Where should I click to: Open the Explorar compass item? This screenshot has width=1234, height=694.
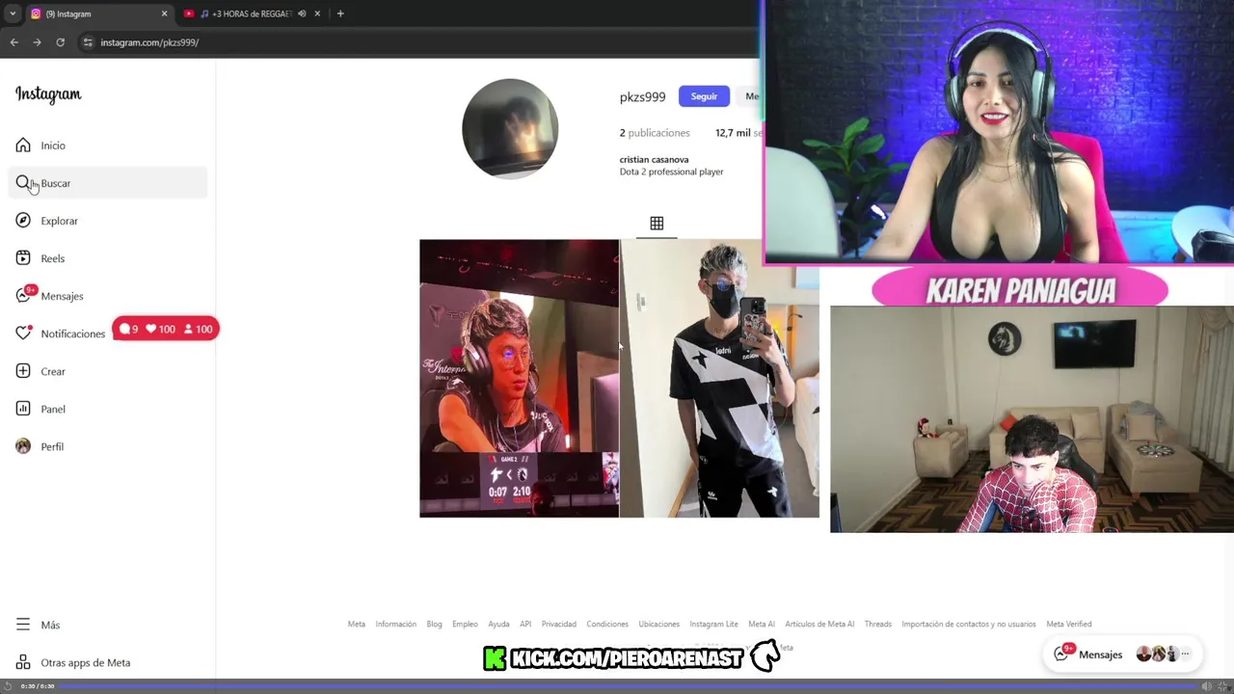pos(108,221)
